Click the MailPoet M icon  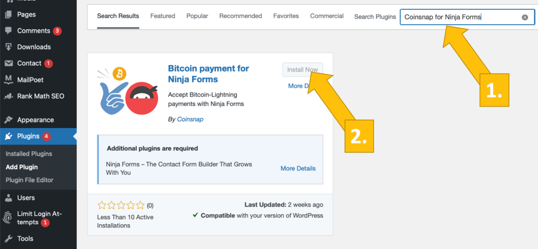click(x=8, y=80)
